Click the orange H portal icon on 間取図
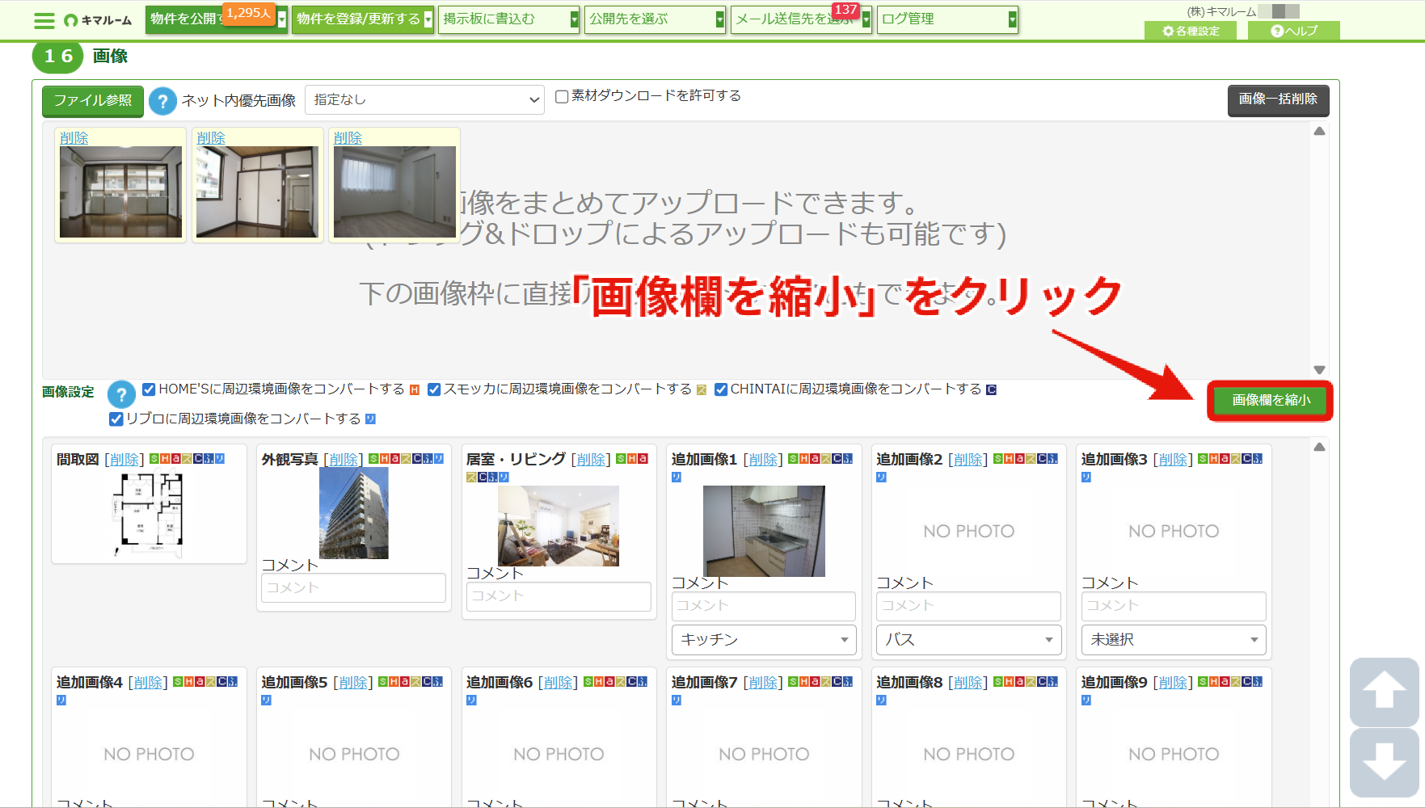The image size is (1425, 808). coord(165,459)
